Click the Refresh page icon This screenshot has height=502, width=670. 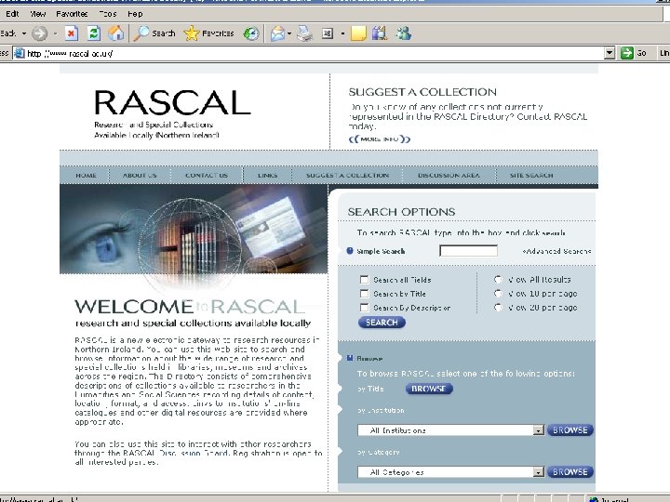94,33
